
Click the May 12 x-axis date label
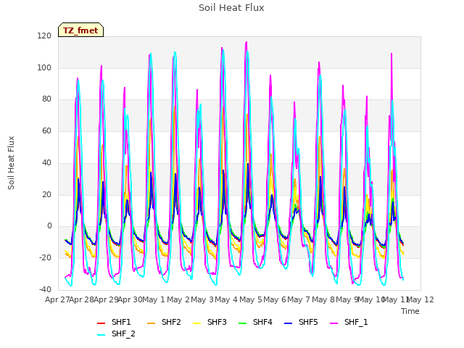tap(420, 299)
